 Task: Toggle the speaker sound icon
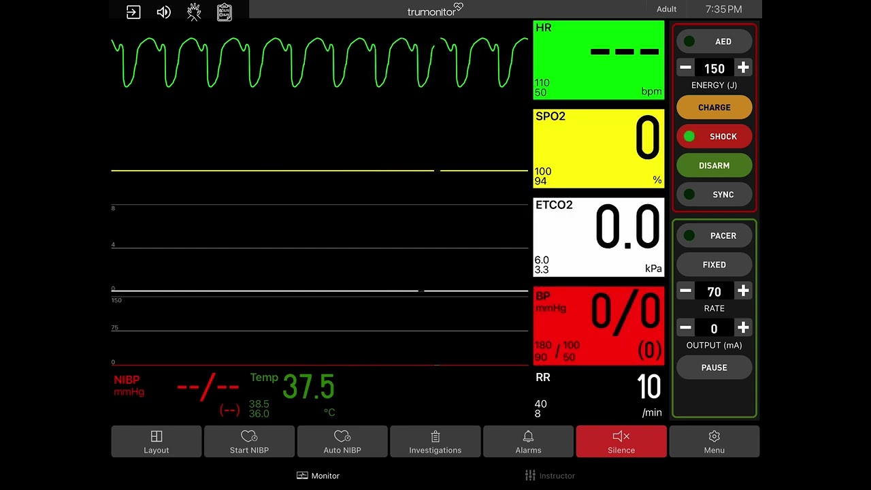163,12
